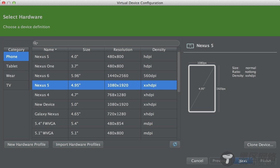Click the 5.0" size cell
This screenshot has height=168, width=280.
click(86, 104)
